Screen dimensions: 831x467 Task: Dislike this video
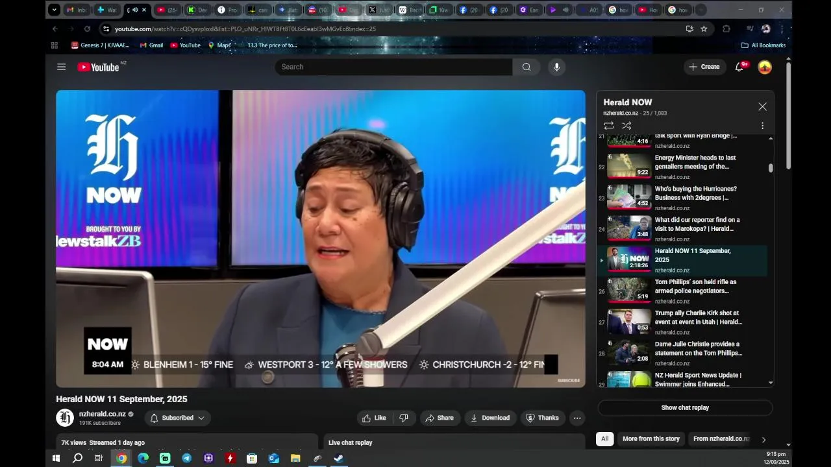[x=404, y=418]
